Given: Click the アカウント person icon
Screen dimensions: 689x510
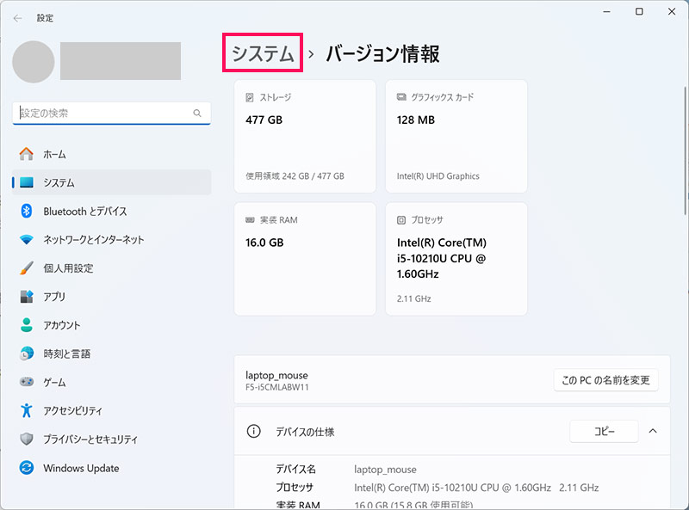Looking at the screenshot, I should 27,325.
